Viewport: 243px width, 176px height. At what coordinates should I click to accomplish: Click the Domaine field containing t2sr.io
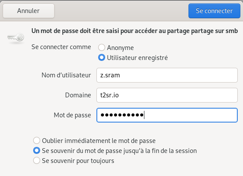[167, 95]
